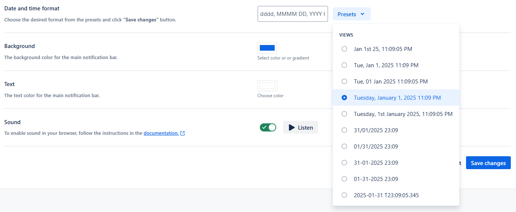Click Save changes button
Screen dimensions: 516x212
(488, 163)
